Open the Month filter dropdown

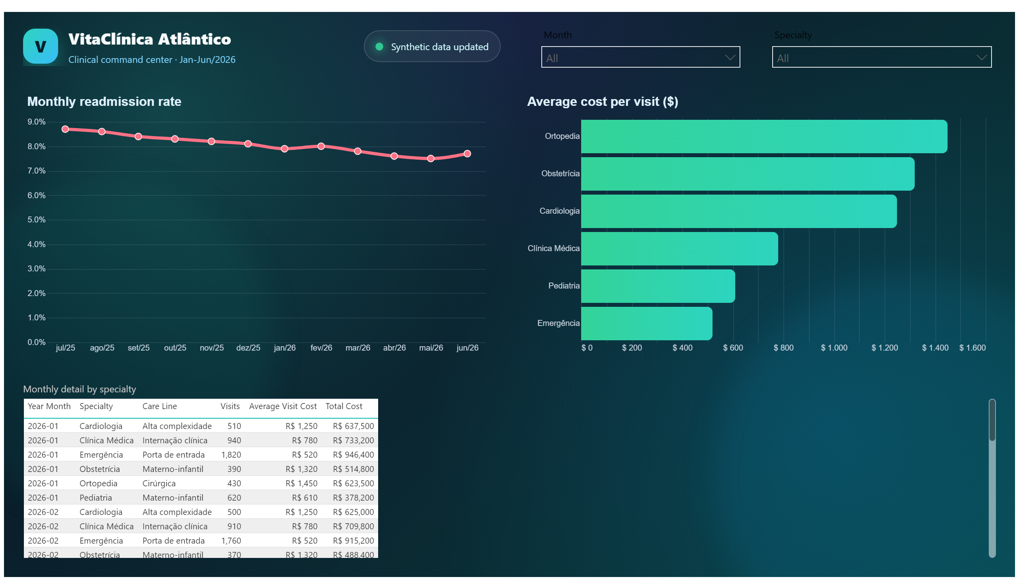click(x=640, y=57)
